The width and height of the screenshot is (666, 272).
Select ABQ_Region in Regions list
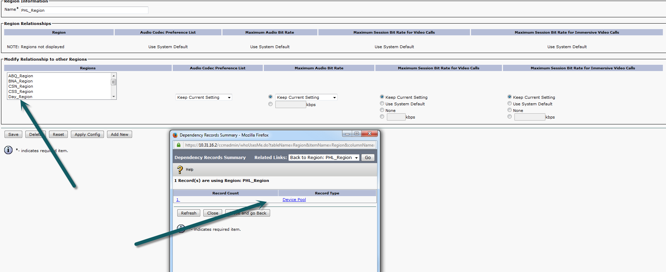pyautogui.click(x=21, y=76)
